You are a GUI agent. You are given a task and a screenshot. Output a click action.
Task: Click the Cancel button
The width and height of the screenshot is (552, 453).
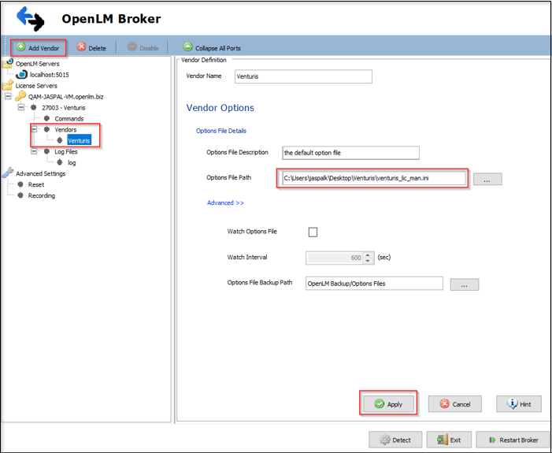[454, 404]
